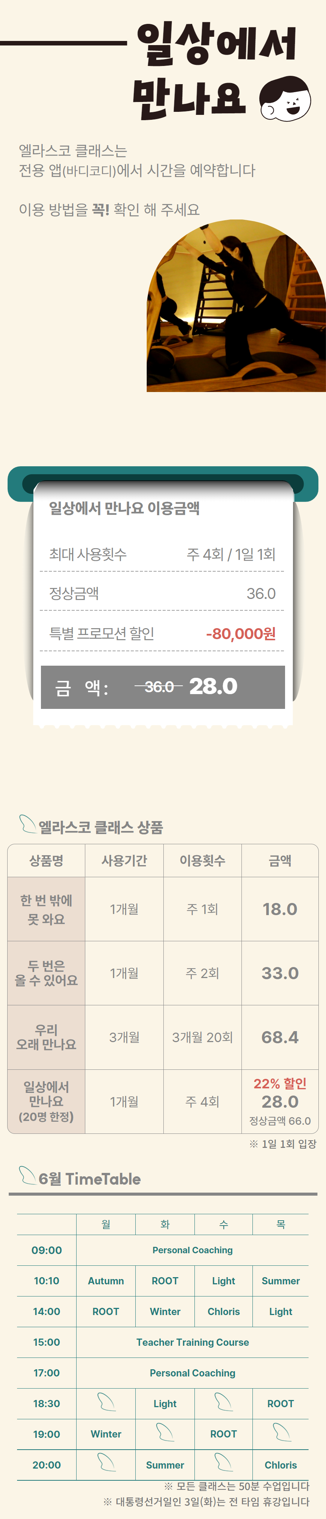Screen dimensions: 326x1519
Task: Click the 22% 할인 red label
Action: (x=280, y=1083)
